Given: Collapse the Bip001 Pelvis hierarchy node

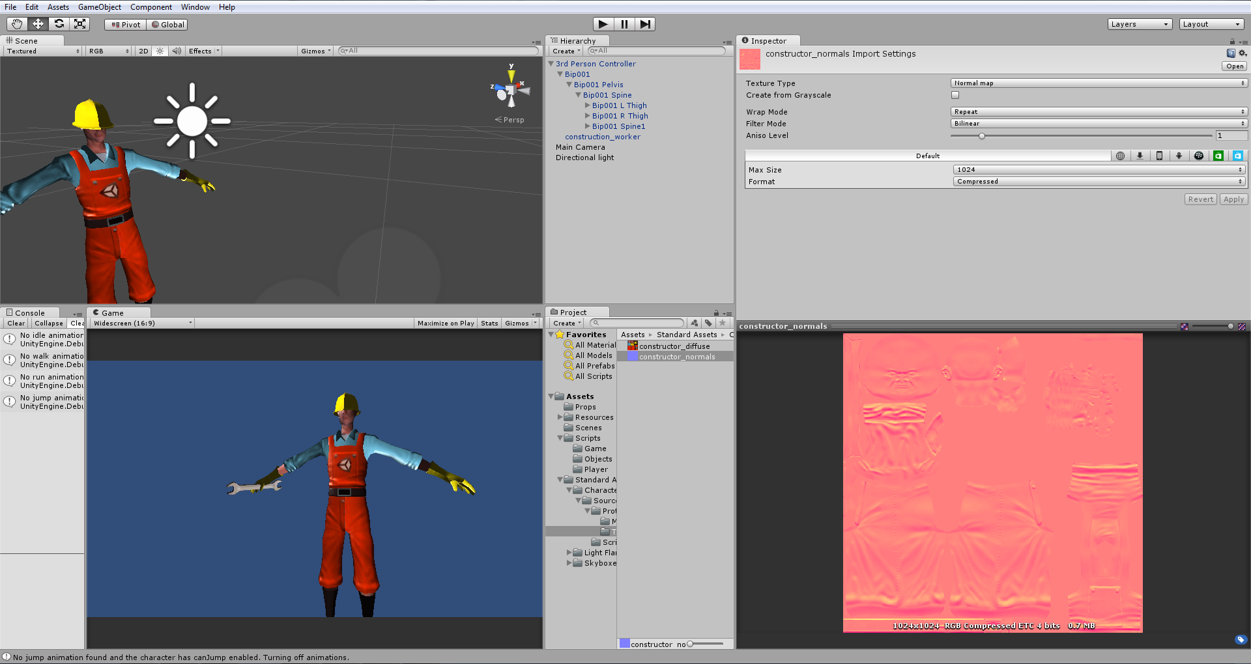Looking at the screenshot, I should [x=569, y=85].
